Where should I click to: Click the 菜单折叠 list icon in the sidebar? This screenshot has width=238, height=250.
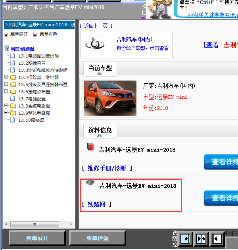tap(35, 35)
